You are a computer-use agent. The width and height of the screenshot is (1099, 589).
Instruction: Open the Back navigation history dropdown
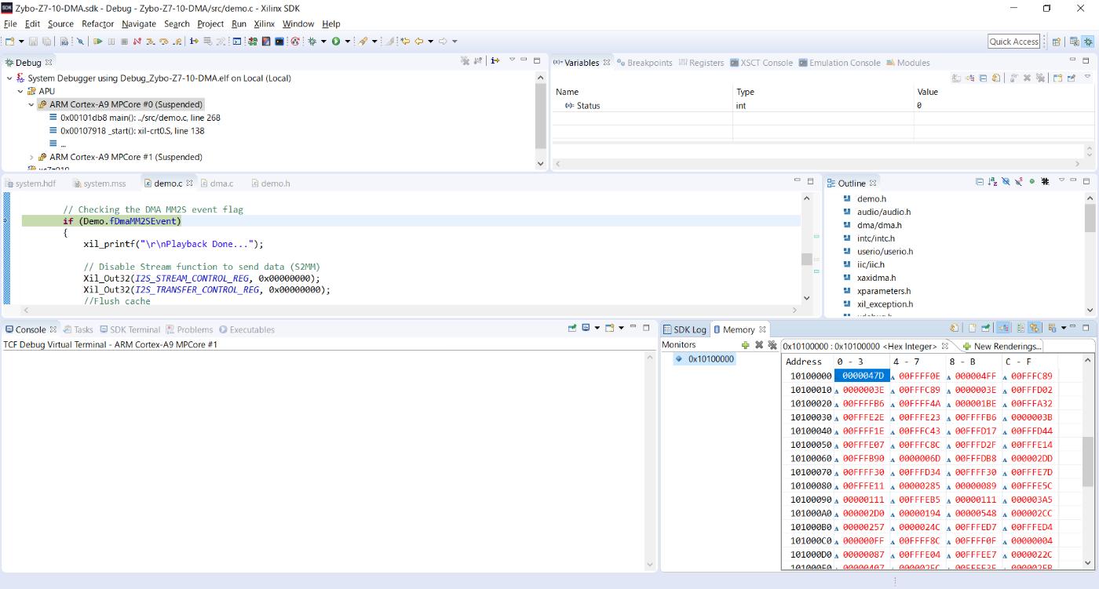(431, 41)
